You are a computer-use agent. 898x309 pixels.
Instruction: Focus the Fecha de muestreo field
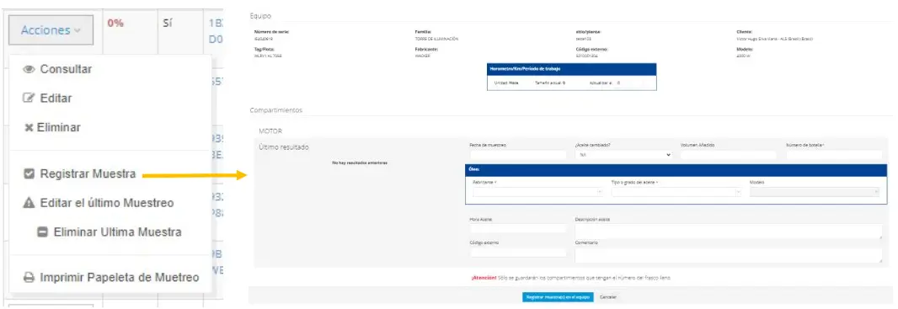(518, 155)
